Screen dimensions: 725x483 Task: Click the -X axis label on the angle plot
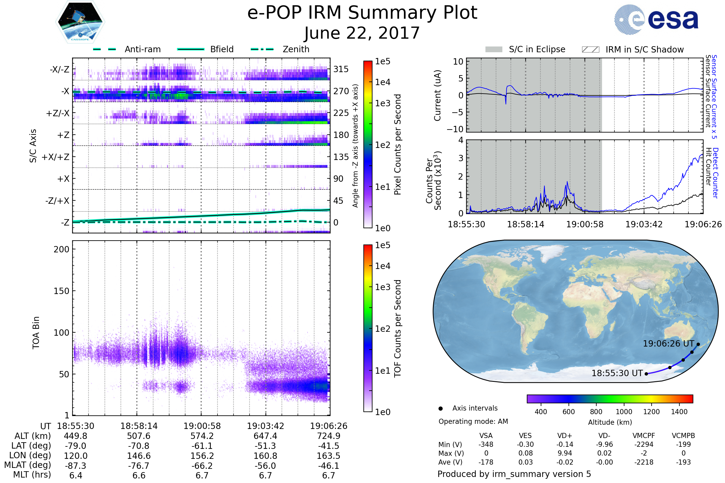point(65,91)
